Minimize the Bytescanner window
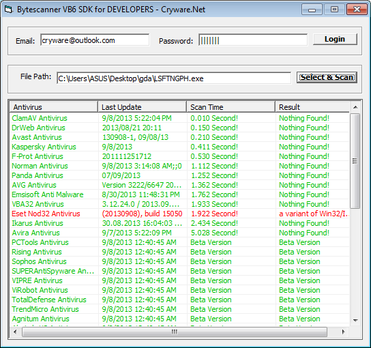 pos(312,10)
